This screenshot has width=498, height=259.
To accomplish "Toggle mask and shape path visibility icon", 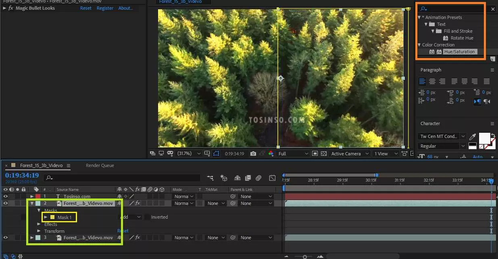I will (x=216, y=154).
